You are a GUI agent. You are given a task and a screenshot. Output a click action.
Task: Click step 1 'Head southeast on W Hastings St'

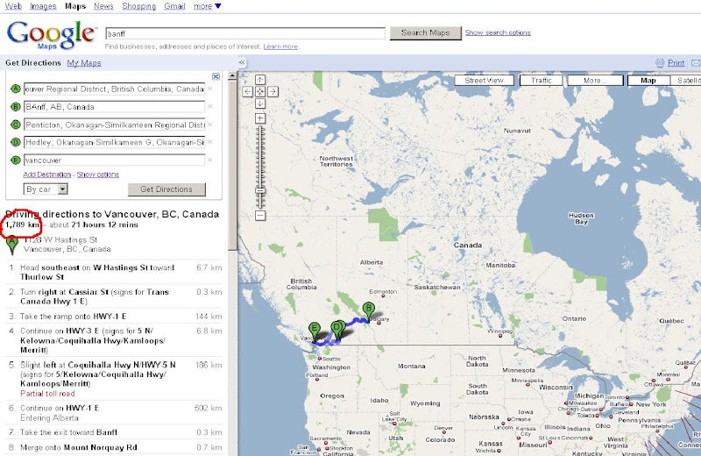pyautogui.click(x=115, y=272)
